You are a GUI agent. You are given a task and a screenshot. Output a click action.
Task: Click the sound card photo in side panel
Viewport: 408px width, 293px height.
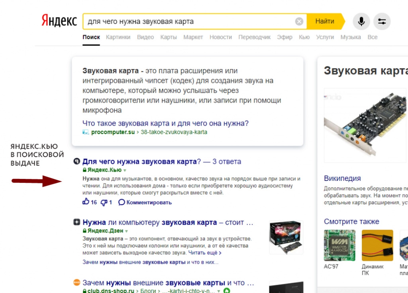365,125
